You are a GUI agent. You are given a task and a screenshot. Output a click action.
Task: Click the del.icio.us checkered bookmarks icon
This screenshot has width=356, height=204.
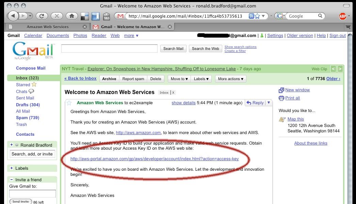click(85, 16)
